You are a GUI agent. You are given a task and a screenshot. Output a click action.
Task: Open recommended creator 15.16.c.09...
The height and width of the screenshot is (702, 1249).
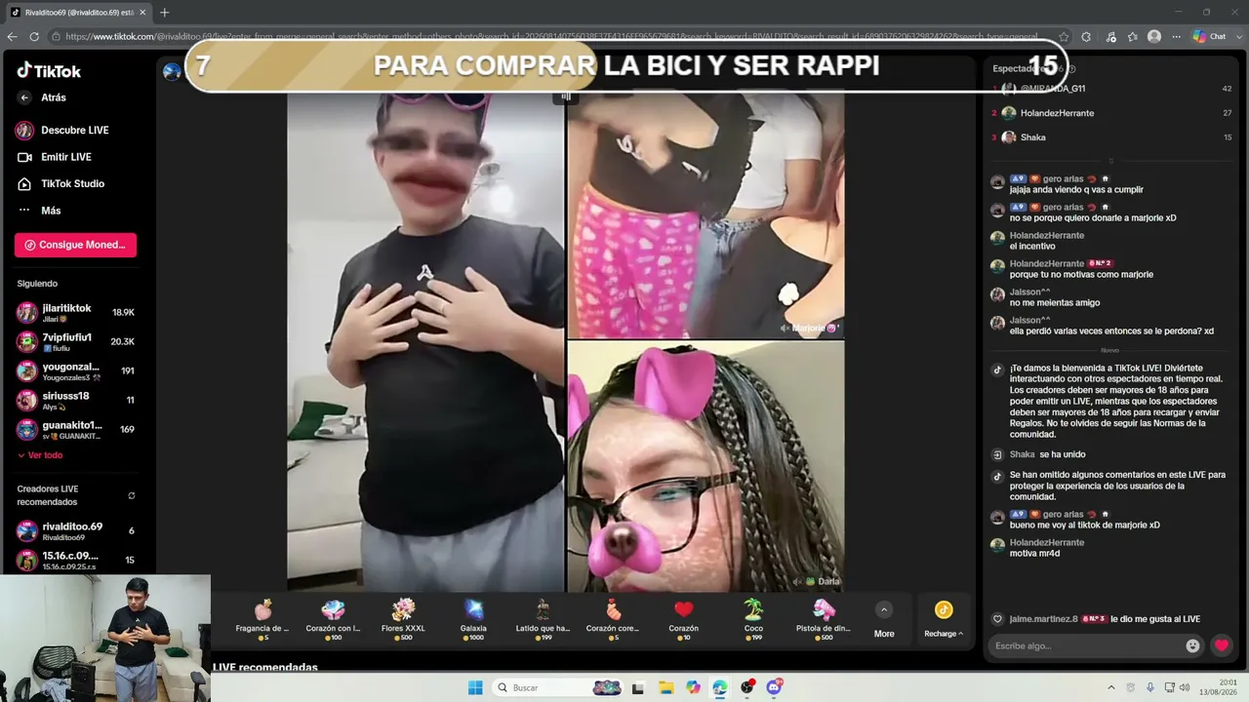[75, 561]
